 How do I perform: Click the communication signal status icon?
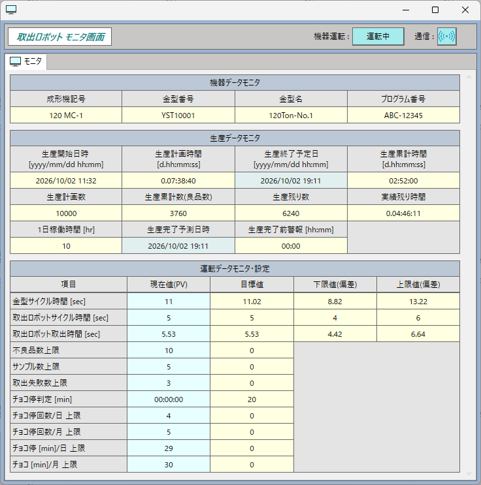(x=446, y=37)
